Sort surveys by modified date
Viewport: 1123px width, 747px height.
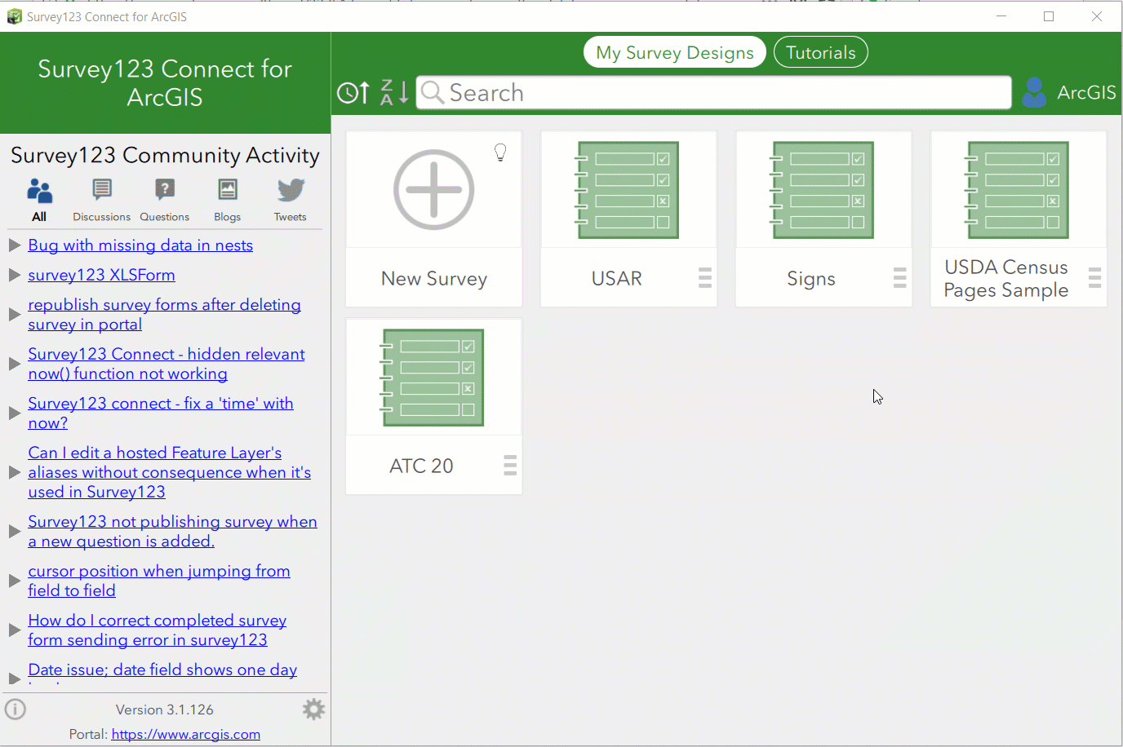[353, 93]
